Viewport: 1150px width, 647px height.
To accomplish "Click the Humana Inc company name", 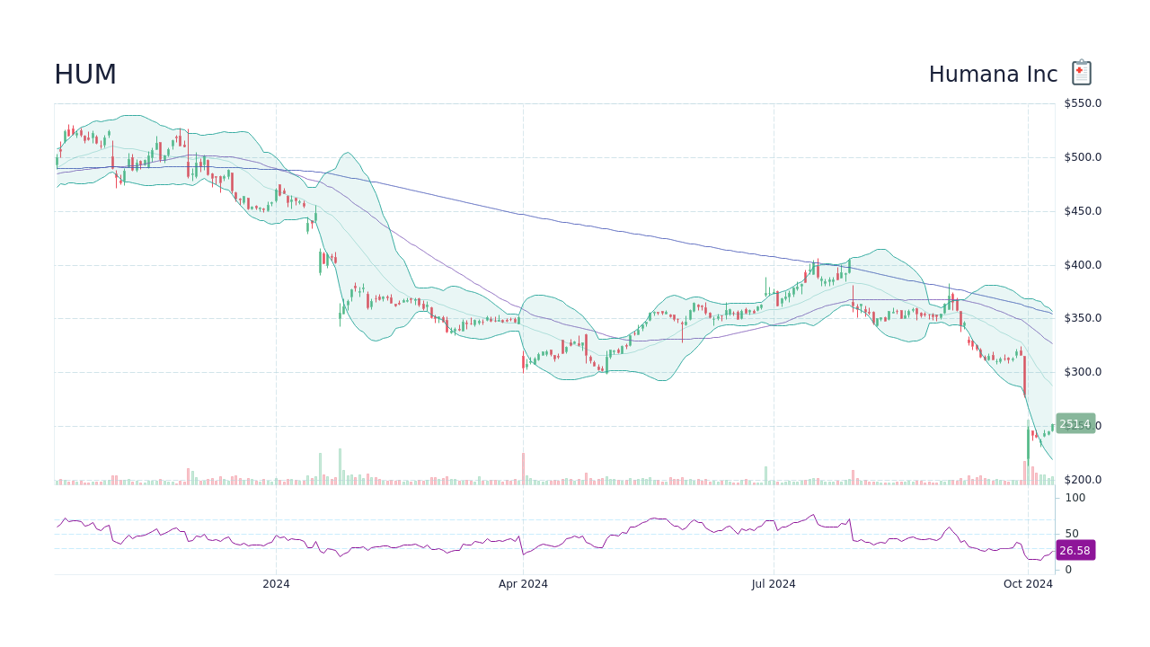I will tap(993, 75).
